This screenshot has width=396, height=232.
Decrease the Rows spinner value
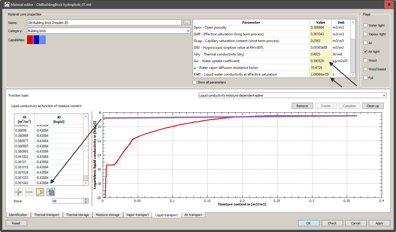pos(86,202)
